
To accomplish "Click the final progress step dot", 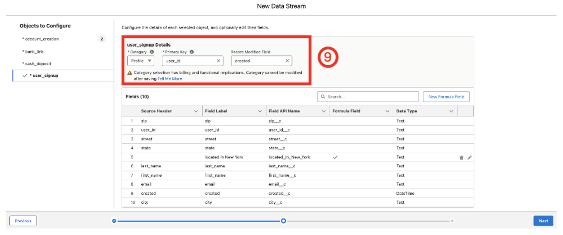I will click(452, 221).
